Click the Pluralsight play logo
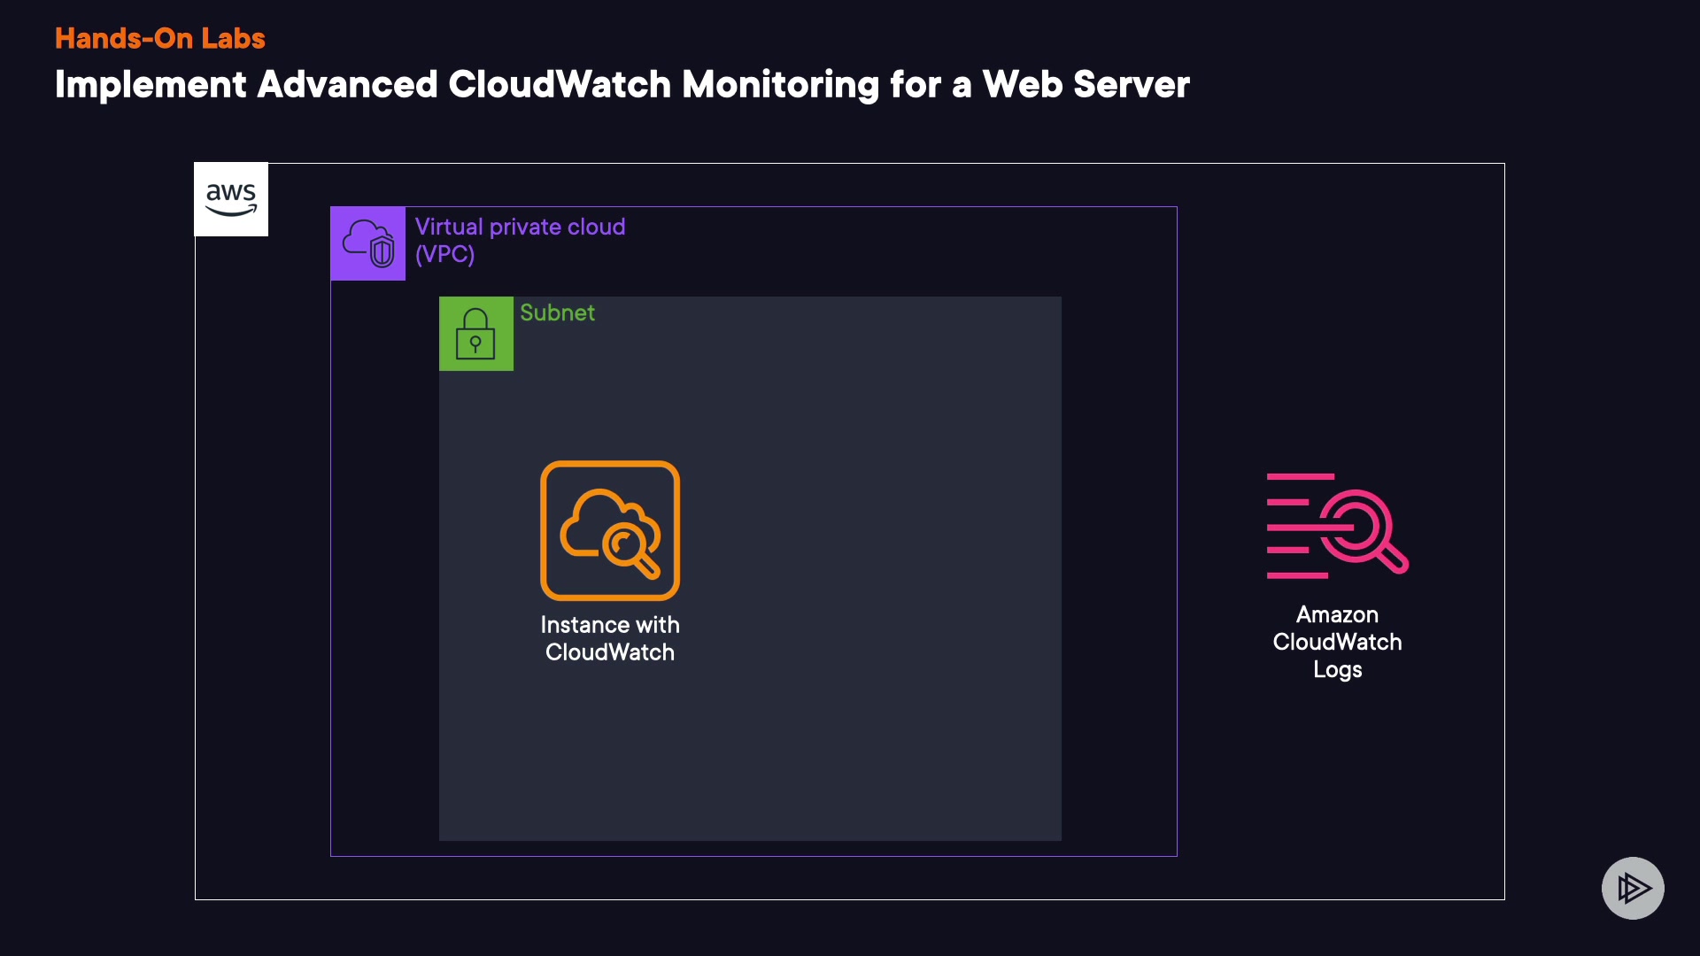 pyautogui.click(x=1632, y=888)
